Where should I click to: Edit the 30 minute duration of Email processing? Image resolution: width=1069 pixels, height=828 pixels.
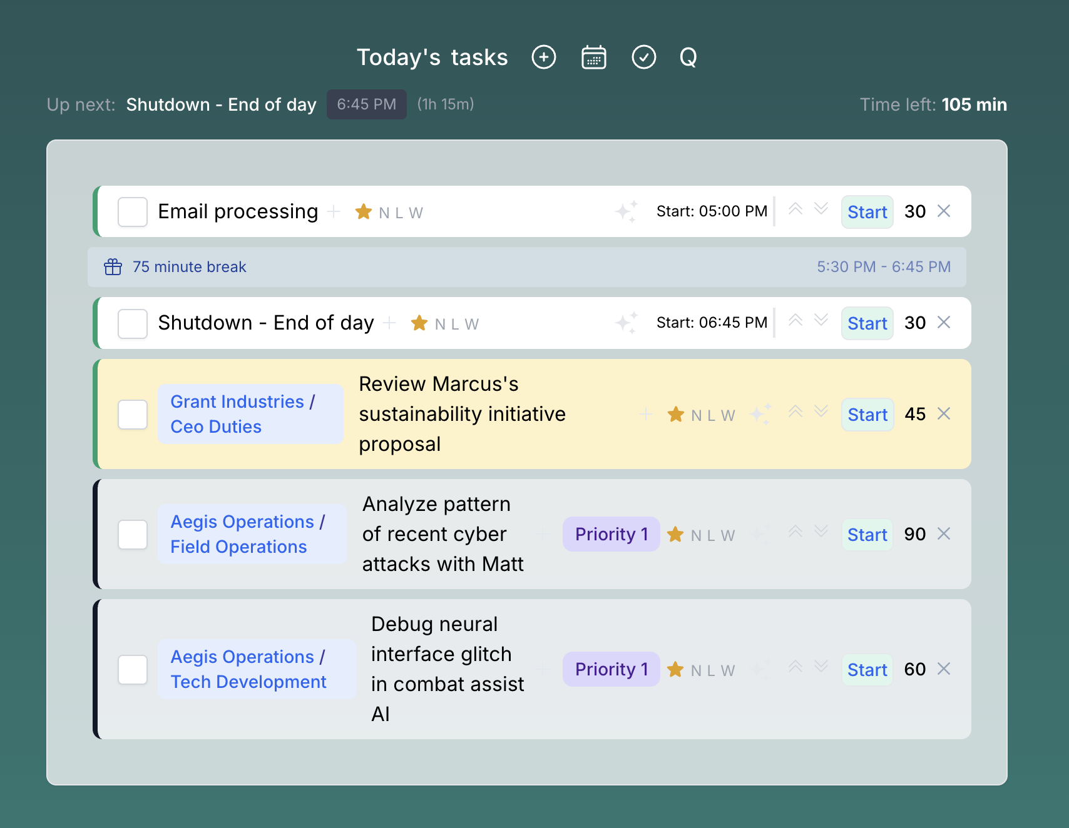pos(915,211)
